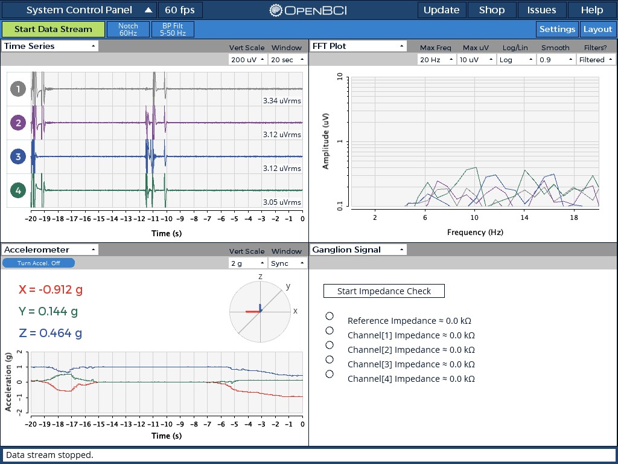Toggle channel 3 in Time Series
The image size is (618, 464).
point(18,156)
